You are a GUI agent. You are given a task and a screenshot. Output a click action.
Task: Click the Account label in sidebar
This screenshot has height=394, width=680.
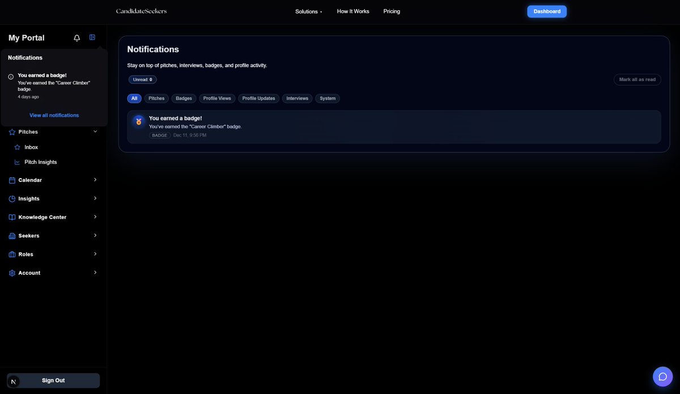tap(29, 273)
